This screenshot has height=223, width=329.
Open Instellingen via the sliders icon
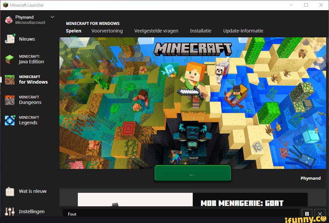point(10,212)
